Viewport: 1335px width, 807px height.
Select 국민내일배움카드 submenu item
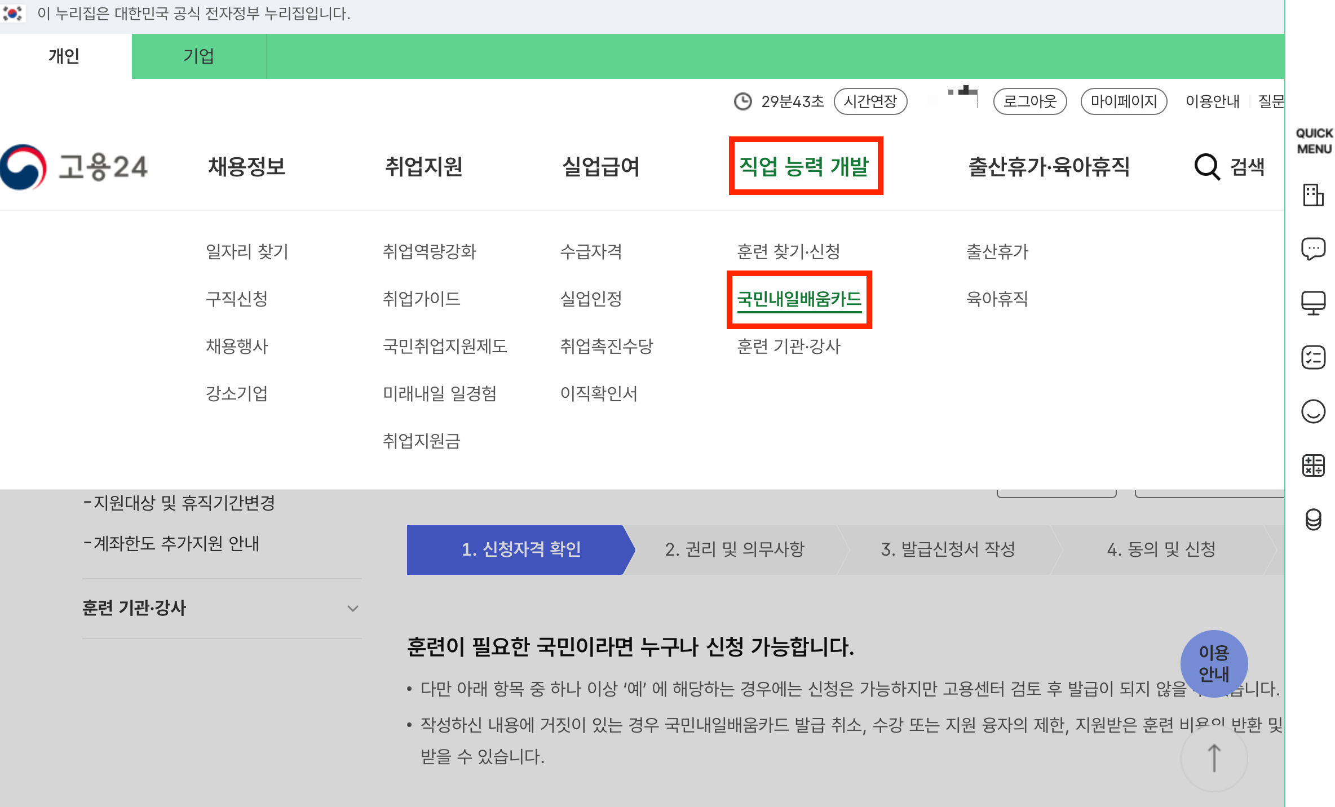(x=799, y=299)
